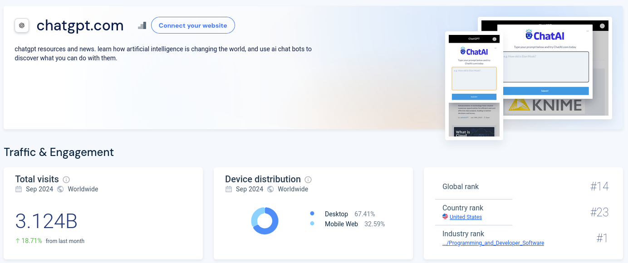This screenshot has width=628, height=263.
Task: Open the mobile site preview thumbnail
Action: coord(474,86)
